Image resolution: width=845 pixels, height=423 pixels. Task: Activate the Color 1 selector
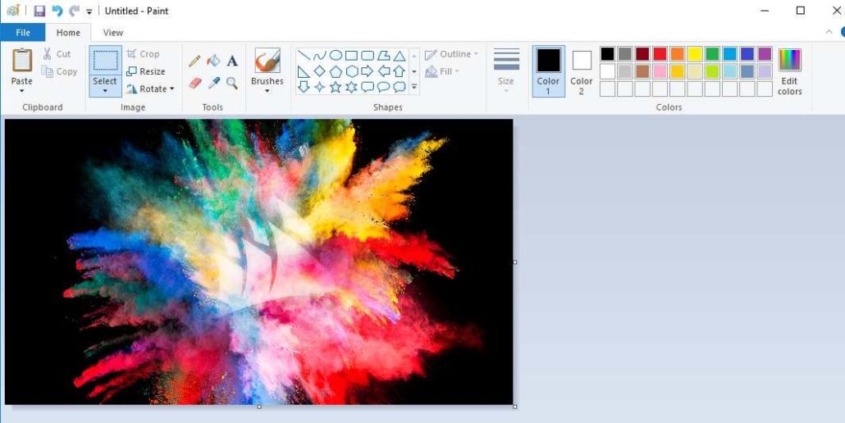pos(548,70)
